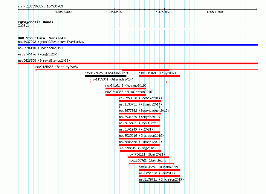266x194 pixels.
Task: Open nsv1135751 (Alsmadi2014) variant
Action: [x=140, y=104]
